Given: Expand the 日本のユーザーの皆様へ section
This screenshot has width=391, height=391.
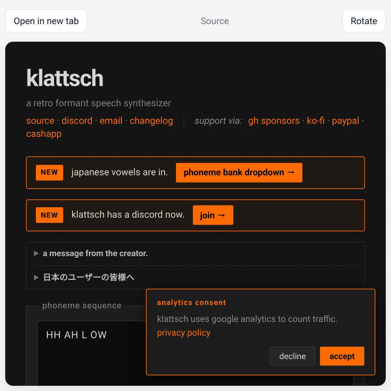Looking at the screenshot, I should [x=84, y=277].
